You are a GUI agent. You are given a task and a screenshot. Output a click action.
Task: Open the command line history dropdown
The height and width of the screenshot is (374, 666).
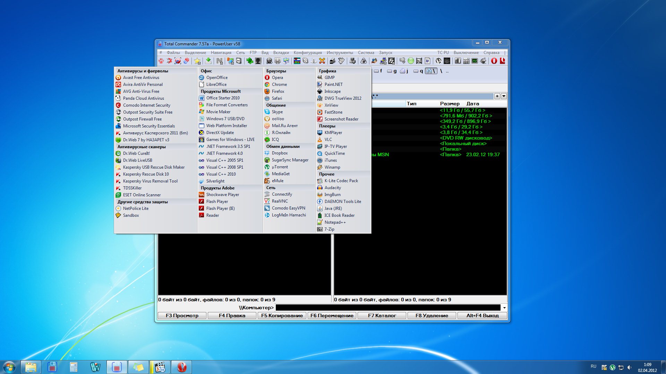(504, 308)
